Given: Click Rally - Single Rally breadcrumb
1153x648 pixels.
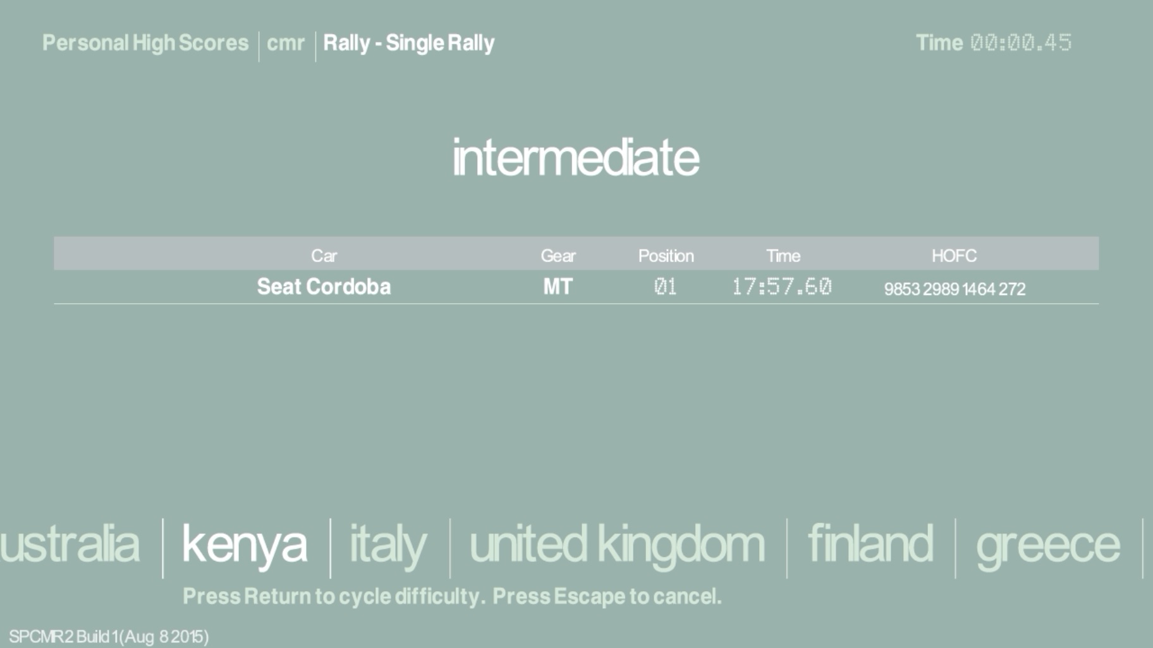Looking at the screenshot, I should 409,43.
